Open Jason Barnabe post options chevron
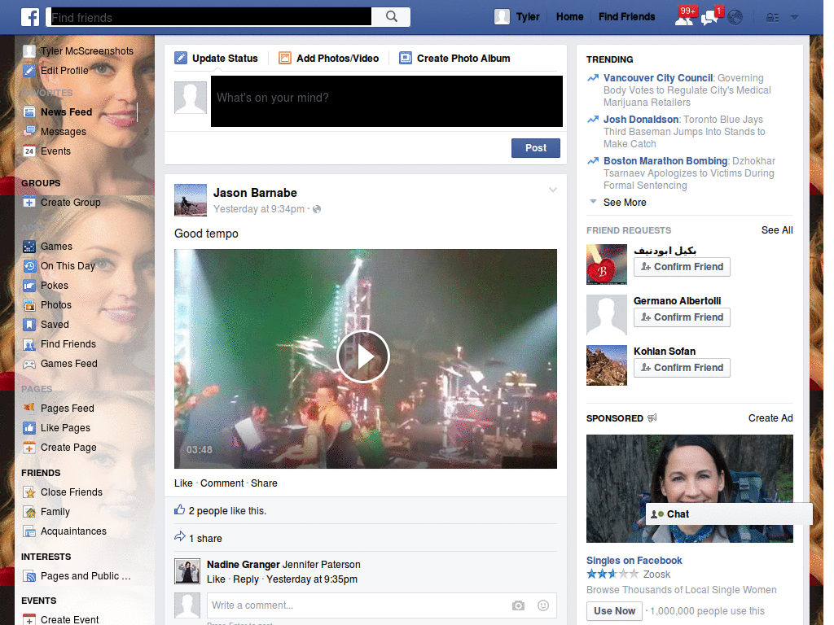Viewport: 834px width, 625px height. click(553, 190)
